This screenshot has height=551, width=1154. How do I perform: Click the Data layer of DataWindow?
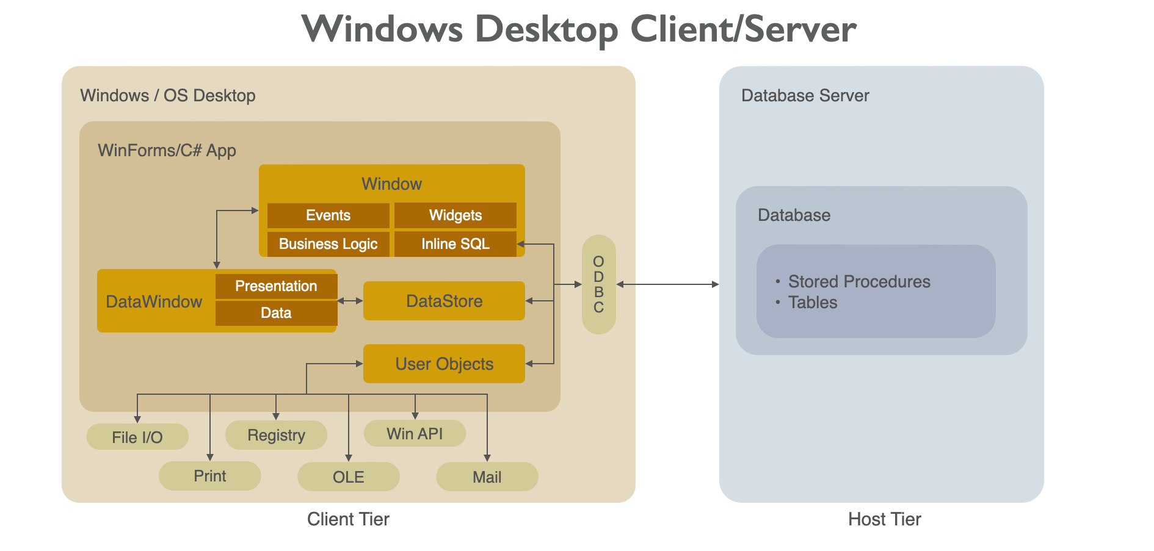click(x=275, y=313)
